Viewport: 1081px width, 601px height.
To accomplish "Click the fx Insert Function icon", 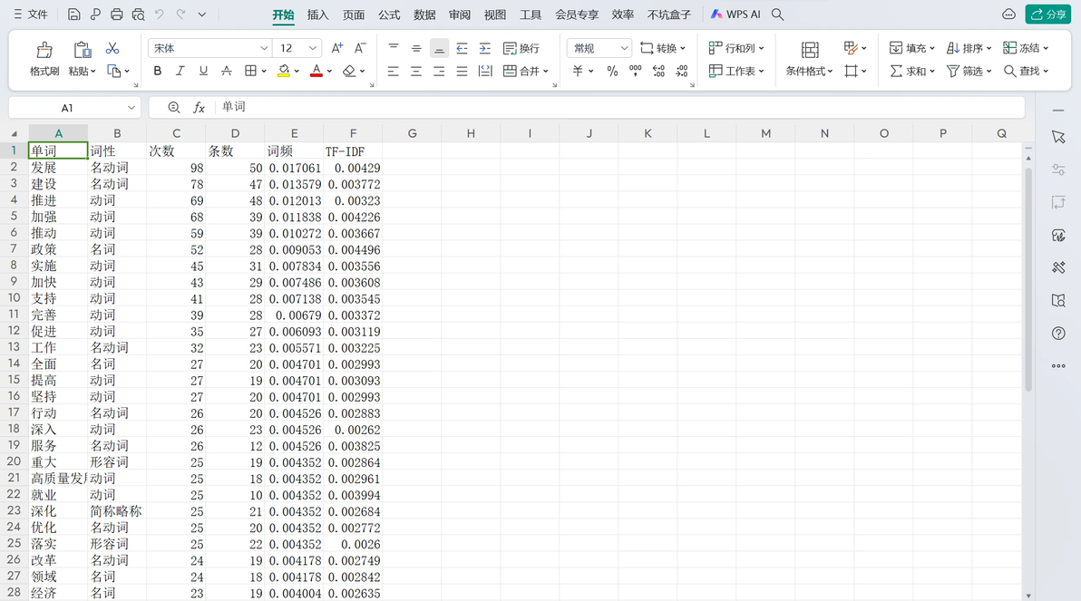I will pyautogui.click(x=199, y=108).
